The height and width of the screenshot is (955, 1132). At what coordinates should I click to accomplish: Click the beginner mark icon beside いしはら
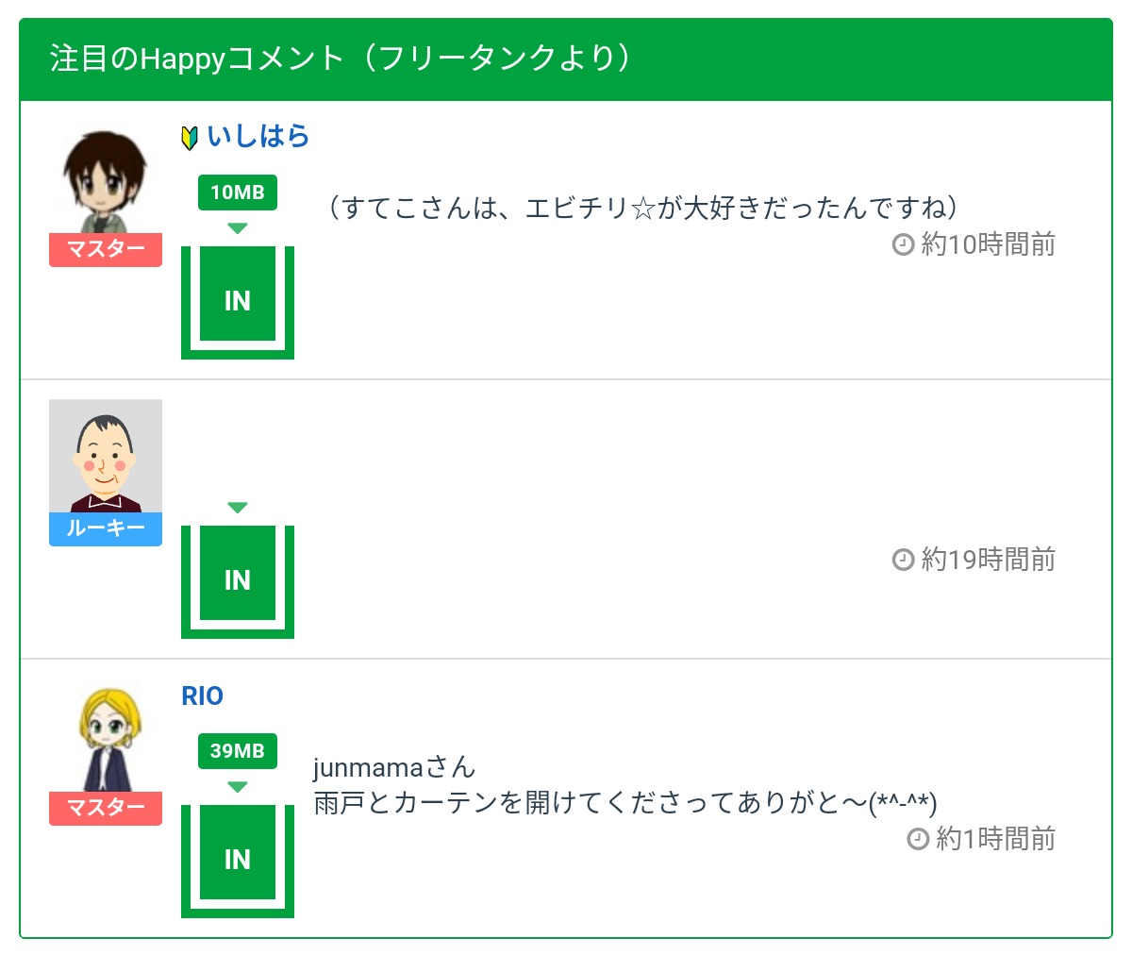(x=189, y=139)
